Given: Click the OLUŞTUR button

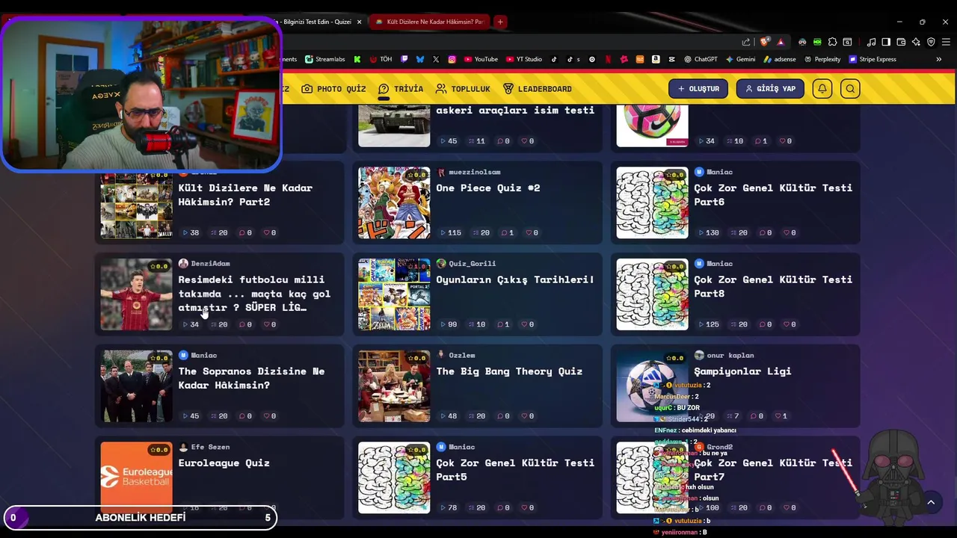Looking at the screenshot, I should 698,89.
